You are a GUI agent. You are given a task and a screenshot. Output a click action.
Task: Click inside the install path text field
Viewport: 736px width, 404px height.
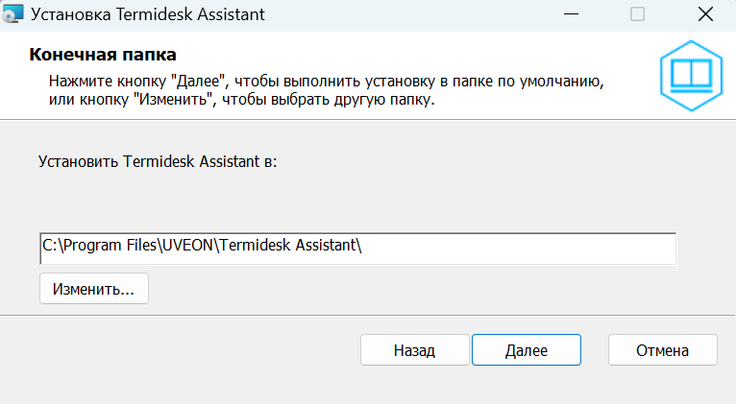pos(357,247)
